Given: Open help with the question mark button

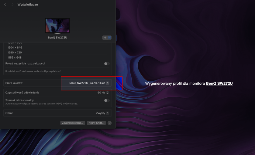Looking at the screenshot, I should [x=110, y=123].
